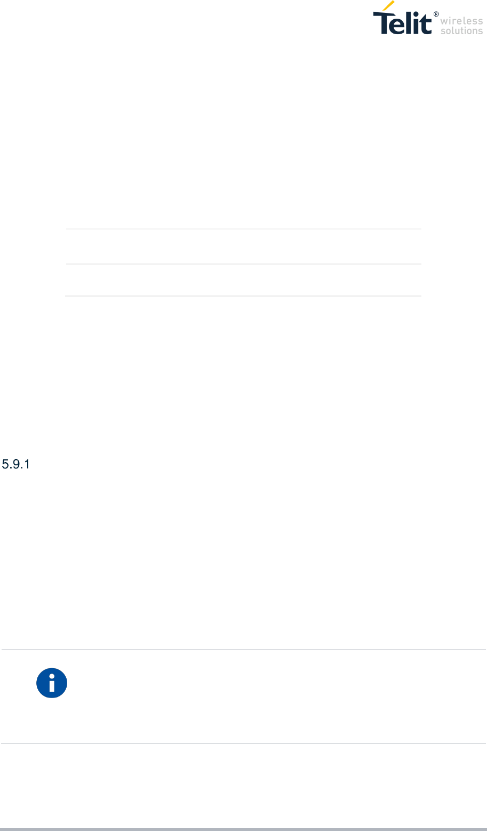
Task: Click the bottom border line of the table
Action: (243, 296)
